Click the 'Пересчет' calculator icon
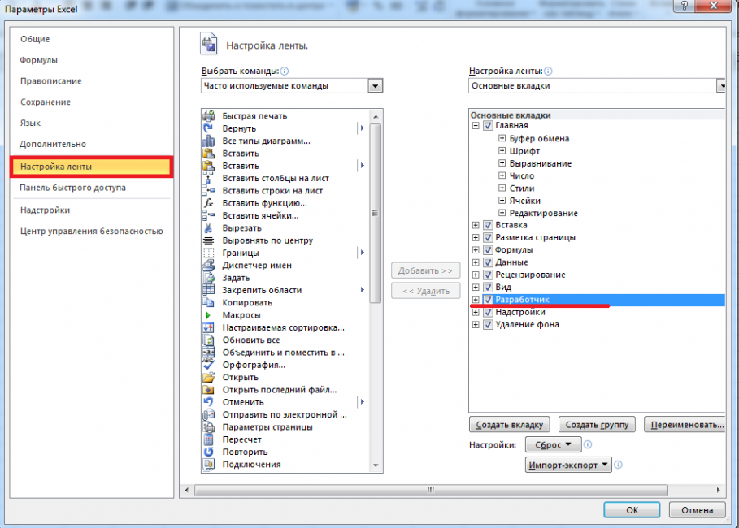The height and width of the screenshot is (528, 739). [x=208, y=439]
